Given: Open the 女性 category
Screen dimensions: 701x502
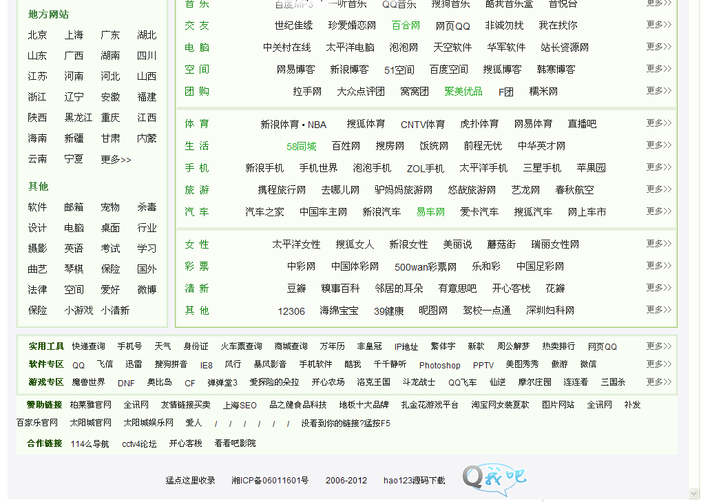Looking at the screenshot, I should tap(197, 244).
